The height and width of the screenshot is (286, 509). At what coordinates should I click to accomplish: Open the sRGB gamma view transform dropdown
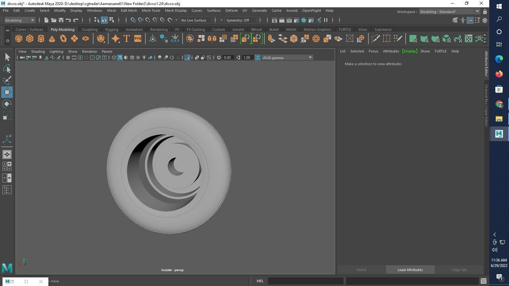point(287,58)
